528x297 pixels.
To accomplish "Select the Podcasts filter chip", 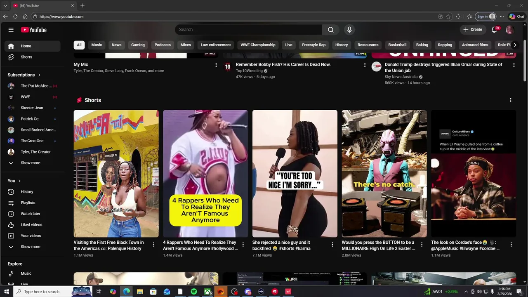I will (x=163, y=45).
